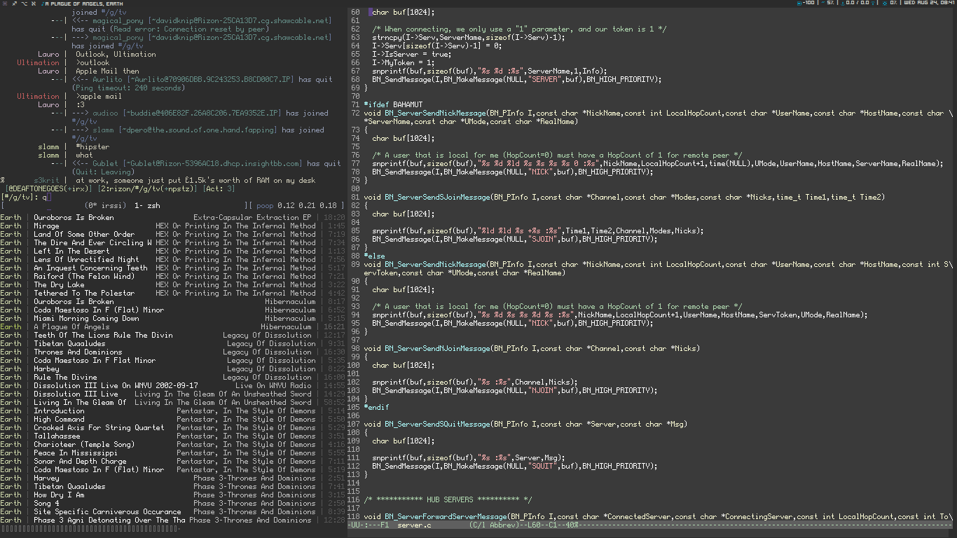
Task: Switch to the arrow-shaped workspace icon
Action: pos(14,4)
